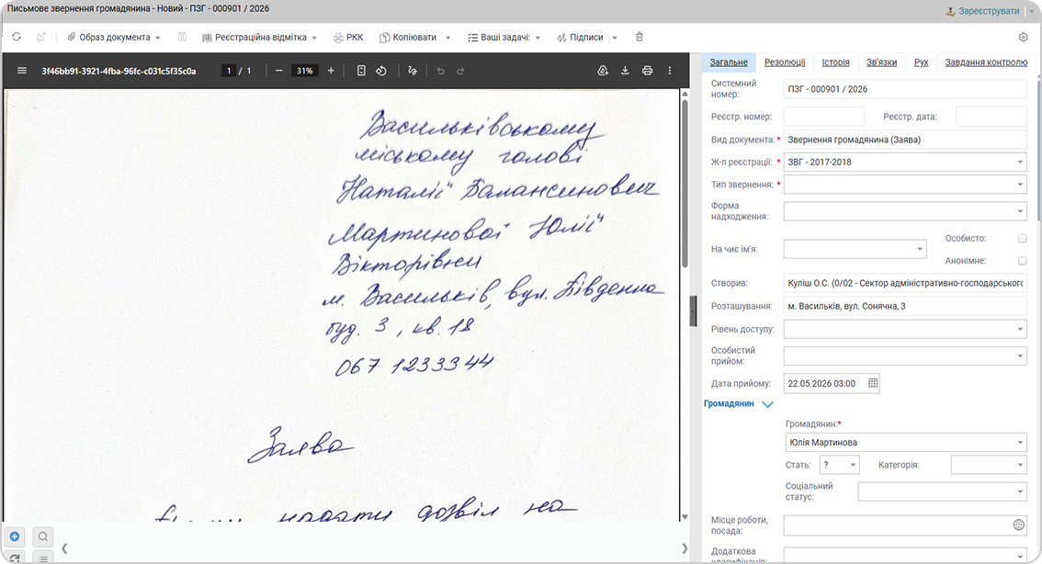Open the Реєстраційна відмітка menu
This screenshot has width=1042, height=564.
click(260, 37)
